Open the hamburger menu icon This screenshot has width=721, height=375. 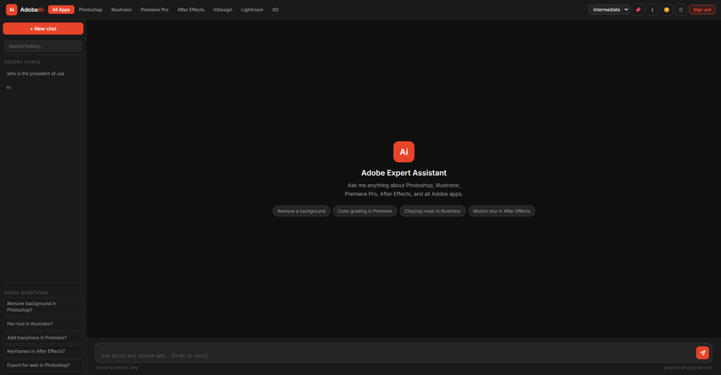coord(680,10)
